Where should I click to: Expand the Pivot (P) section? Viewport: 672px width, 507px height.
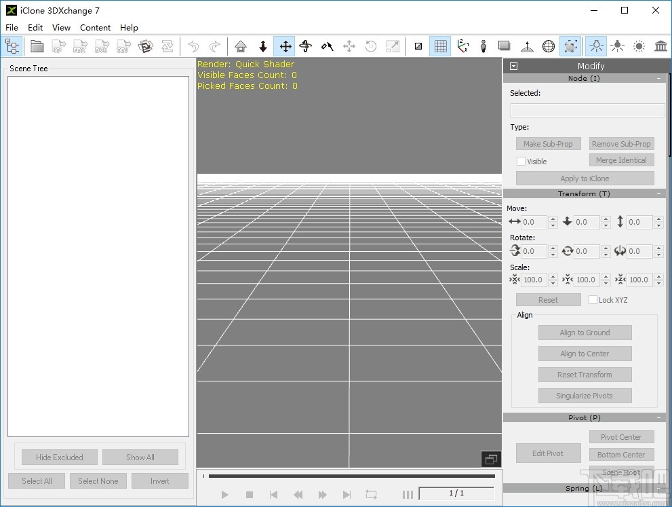658,417
